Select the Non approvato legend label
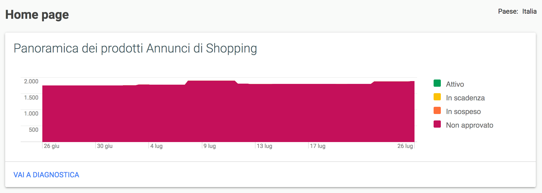This screenshot has height=193, width=542. [x=469, y=125]
